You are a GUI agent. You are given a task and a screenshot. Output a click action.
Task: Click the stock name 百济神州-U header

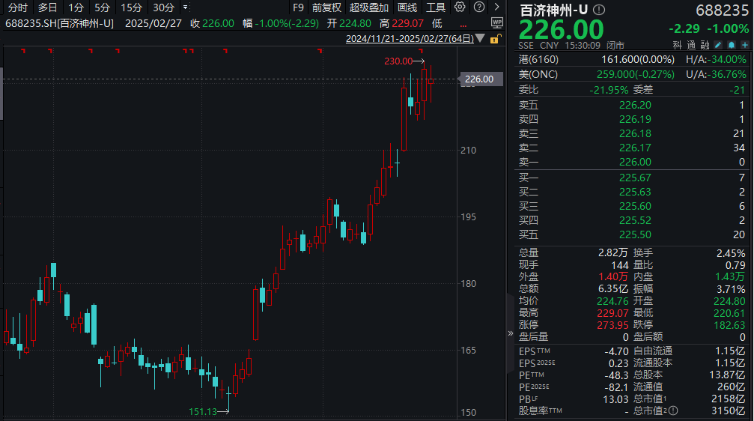point(554,10)
